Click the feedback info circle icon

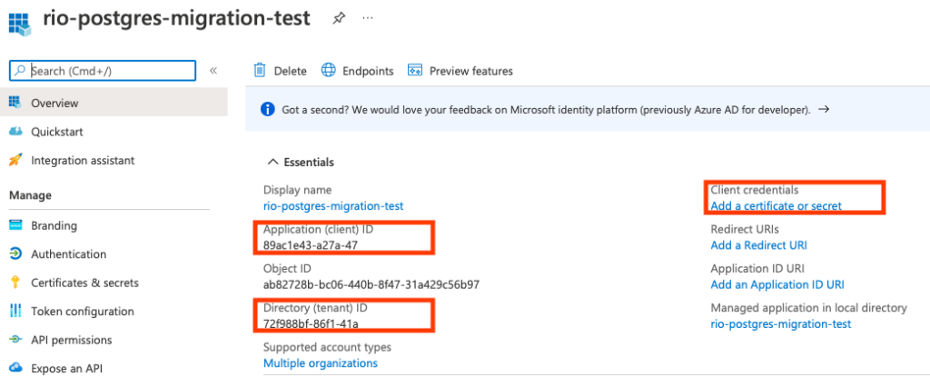[268, 109]
